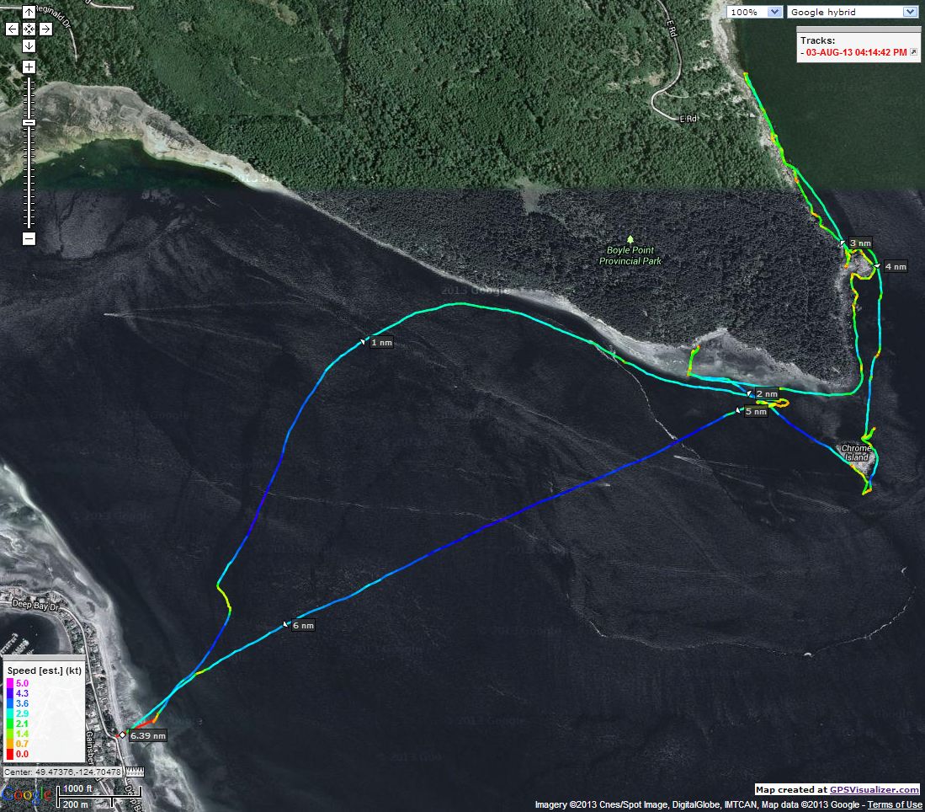
Task: Select the 0.0 kt red legend swatch
Action: pos(9,754)
